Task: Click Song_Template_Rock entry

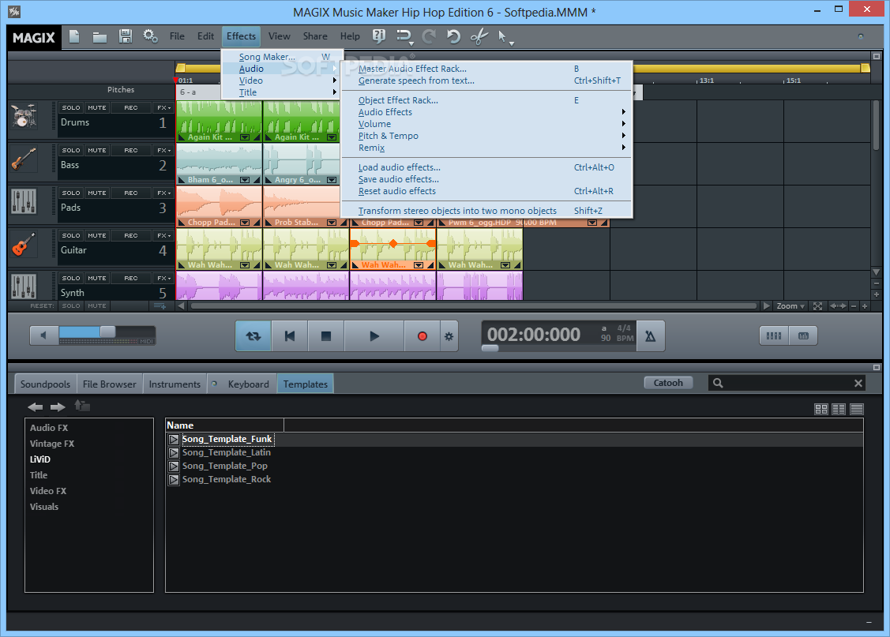Action: pyautogui.click(x=227, y=479)
